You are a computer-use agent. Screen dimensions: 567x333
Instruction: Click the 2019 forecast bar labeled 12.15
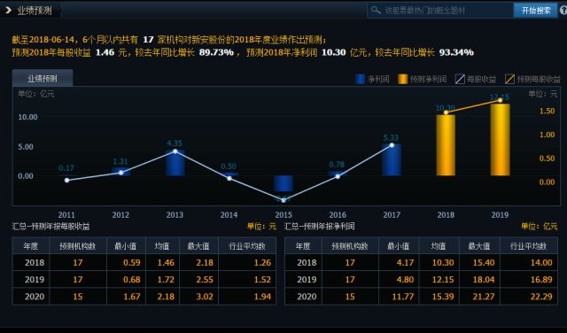coord(500,140)
